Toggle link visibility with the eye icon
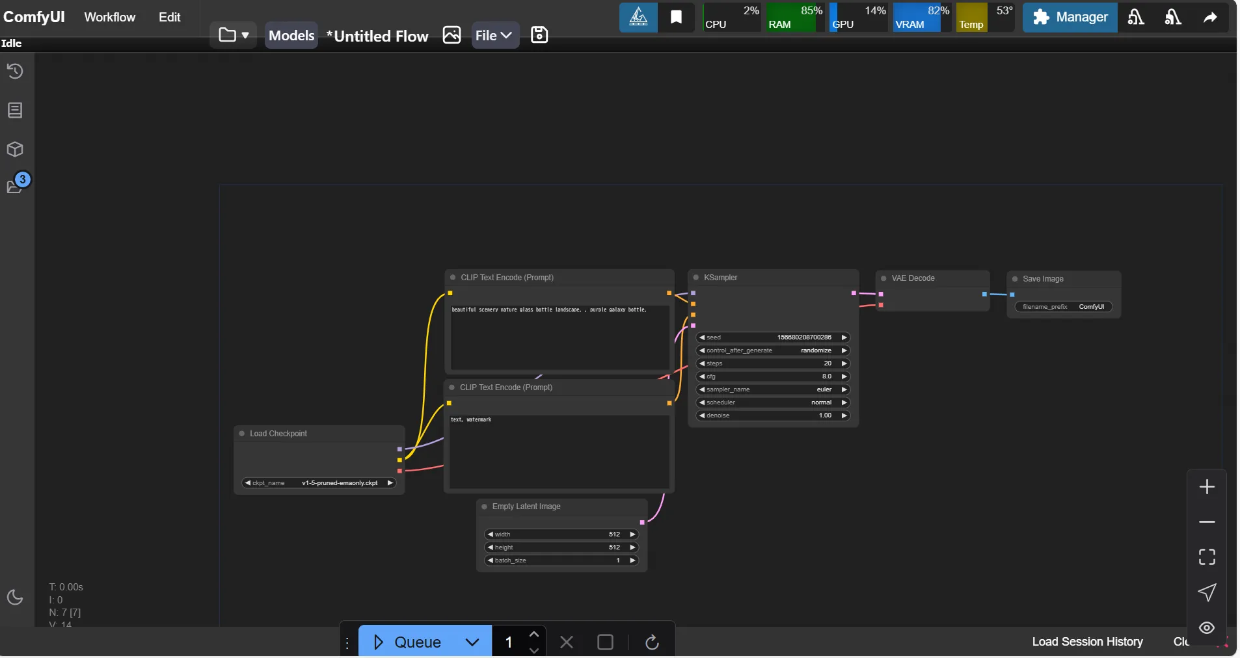 (x=1207, y=628)
